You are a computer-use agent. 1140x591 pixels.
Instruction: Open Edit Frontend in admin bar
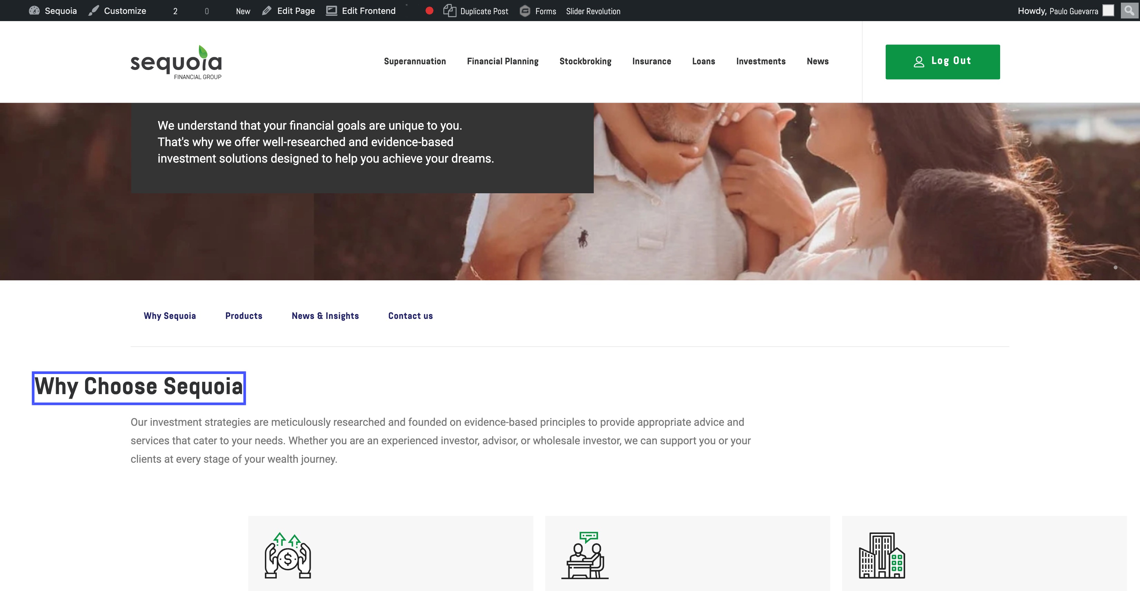pyautogui.click(x=361, y=11)
